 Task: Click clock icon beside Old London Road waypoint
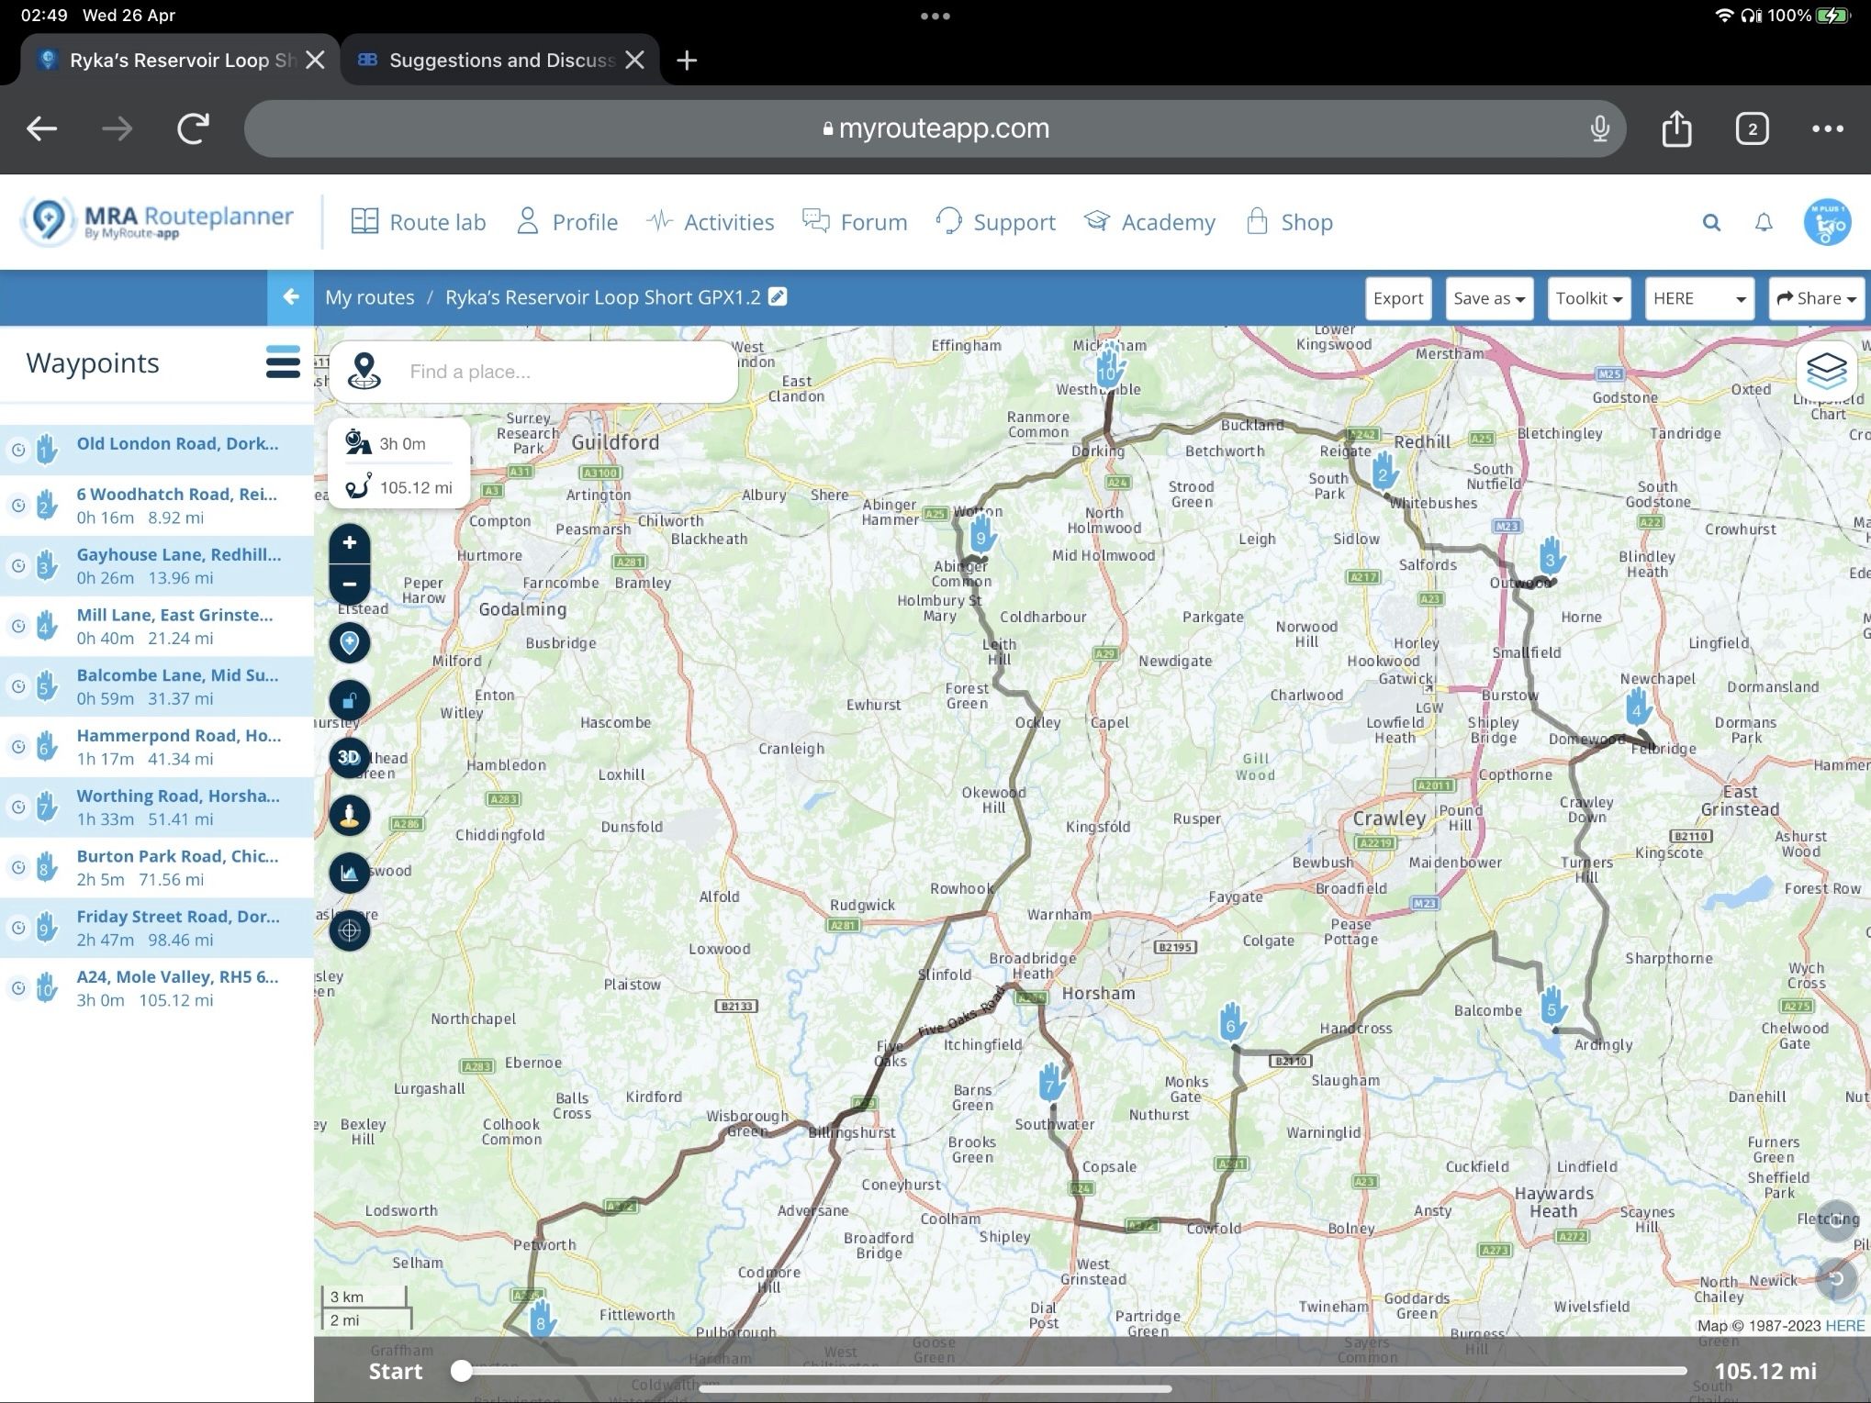17,450
